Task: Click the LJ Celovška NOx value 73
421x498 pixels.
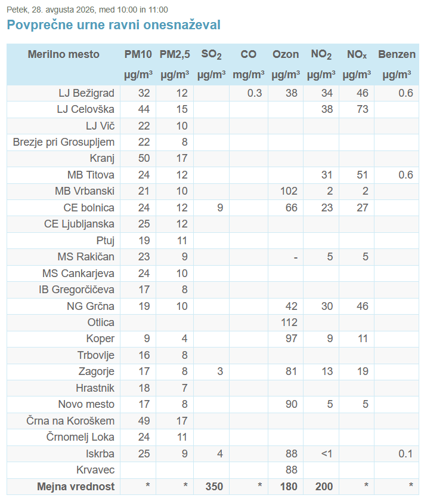Action: click(363, 109)
